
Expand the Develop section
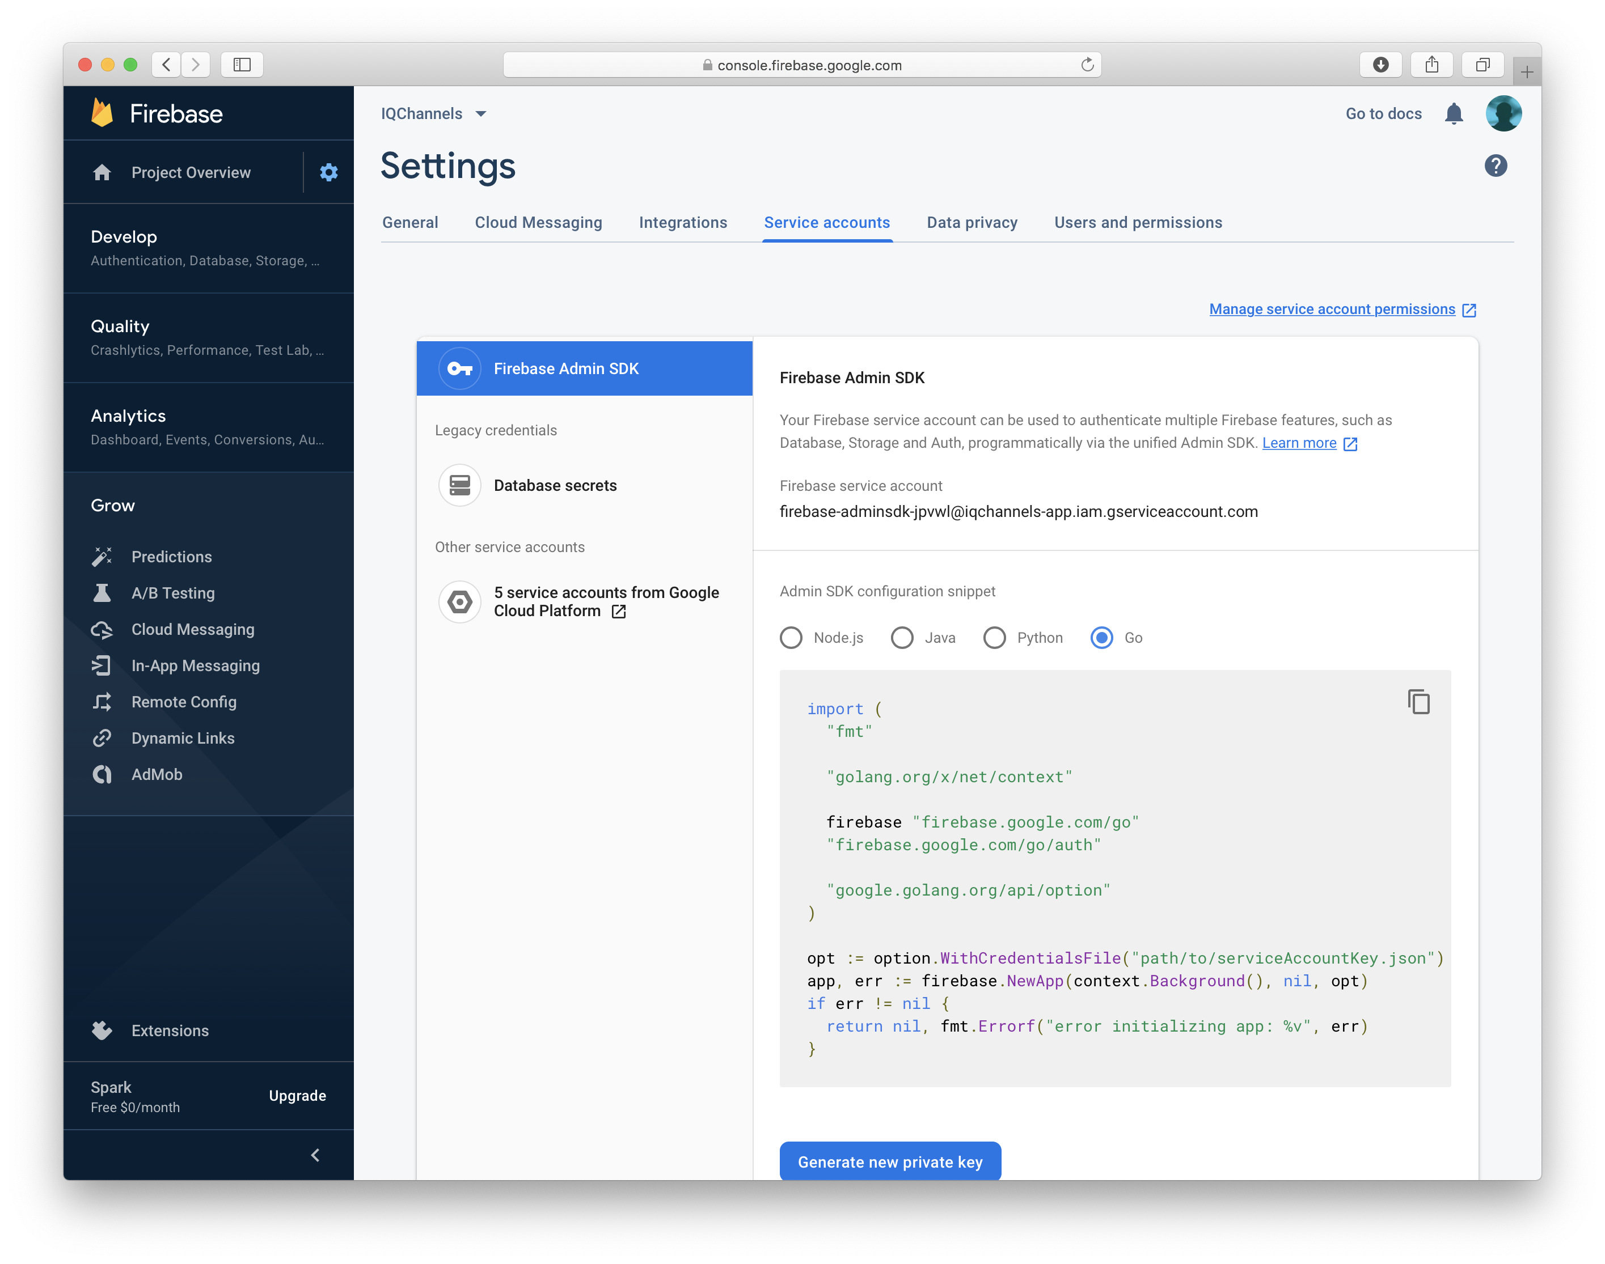[x=208, y=248]
